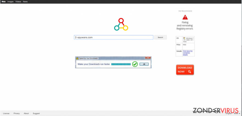Click the three-circle search engine logo
This screenshot has height=116, width=242.
[121, 24]
